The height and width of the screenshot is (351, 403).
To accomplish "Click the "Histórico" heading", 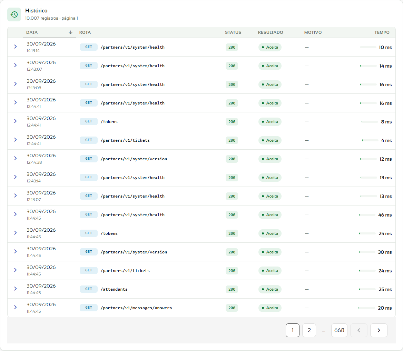I will [36, 11].
